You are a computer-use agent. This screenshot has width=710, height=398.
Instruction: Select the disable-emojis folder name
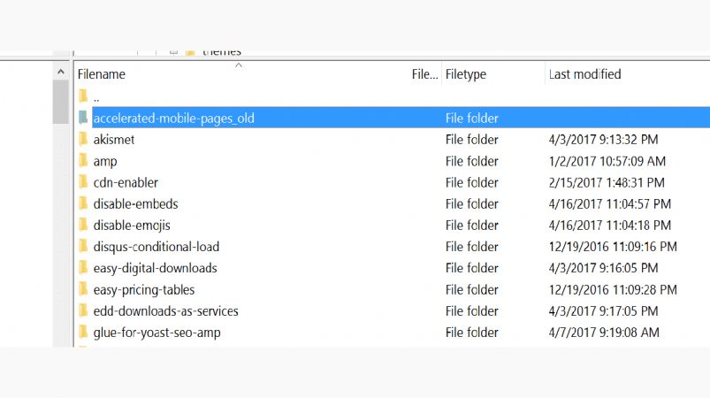click(x=132, y=226)
